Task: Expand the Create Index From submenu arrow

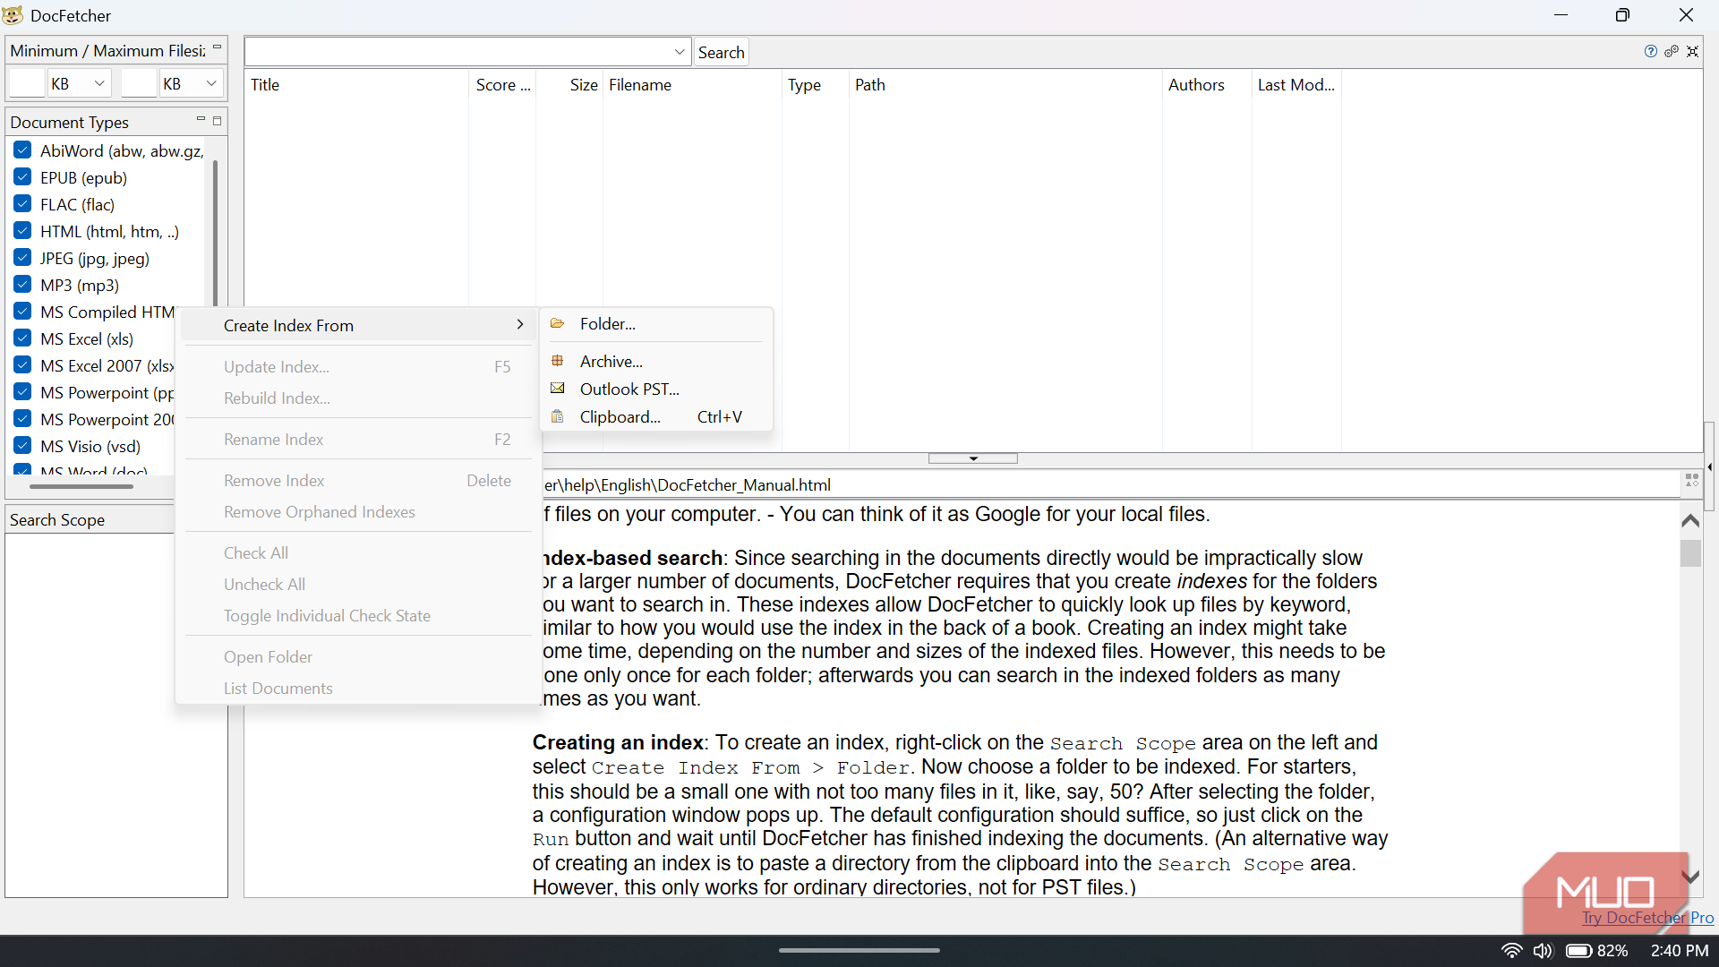Action: coord(520,324)
